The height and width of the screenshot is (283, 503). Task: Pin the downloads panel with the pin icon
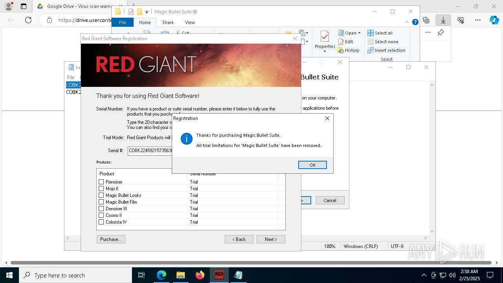pos(441,33)
